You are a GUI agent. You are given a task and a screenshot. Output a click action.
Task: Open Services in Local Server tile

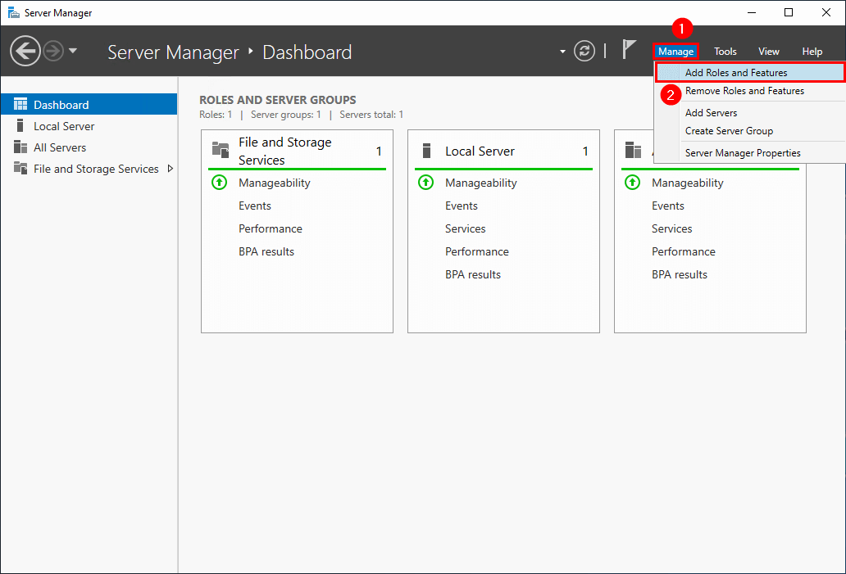point(465,228)
